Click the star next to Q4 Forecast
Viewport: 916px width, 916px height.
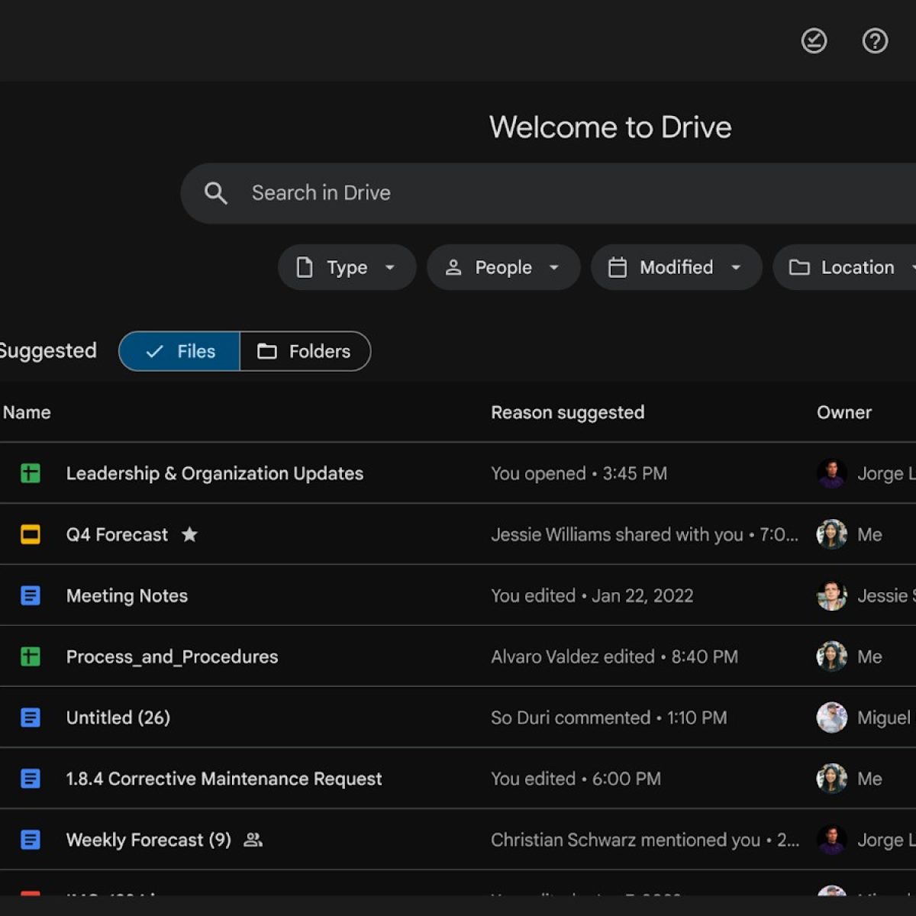coord(189,534)
